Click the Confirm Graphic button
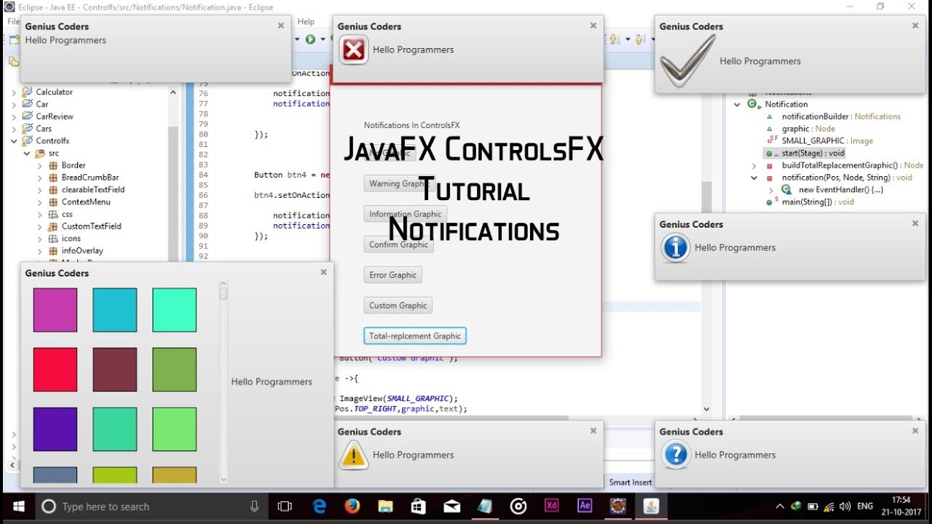Viewport: 932px width, 524px height. 398,245
